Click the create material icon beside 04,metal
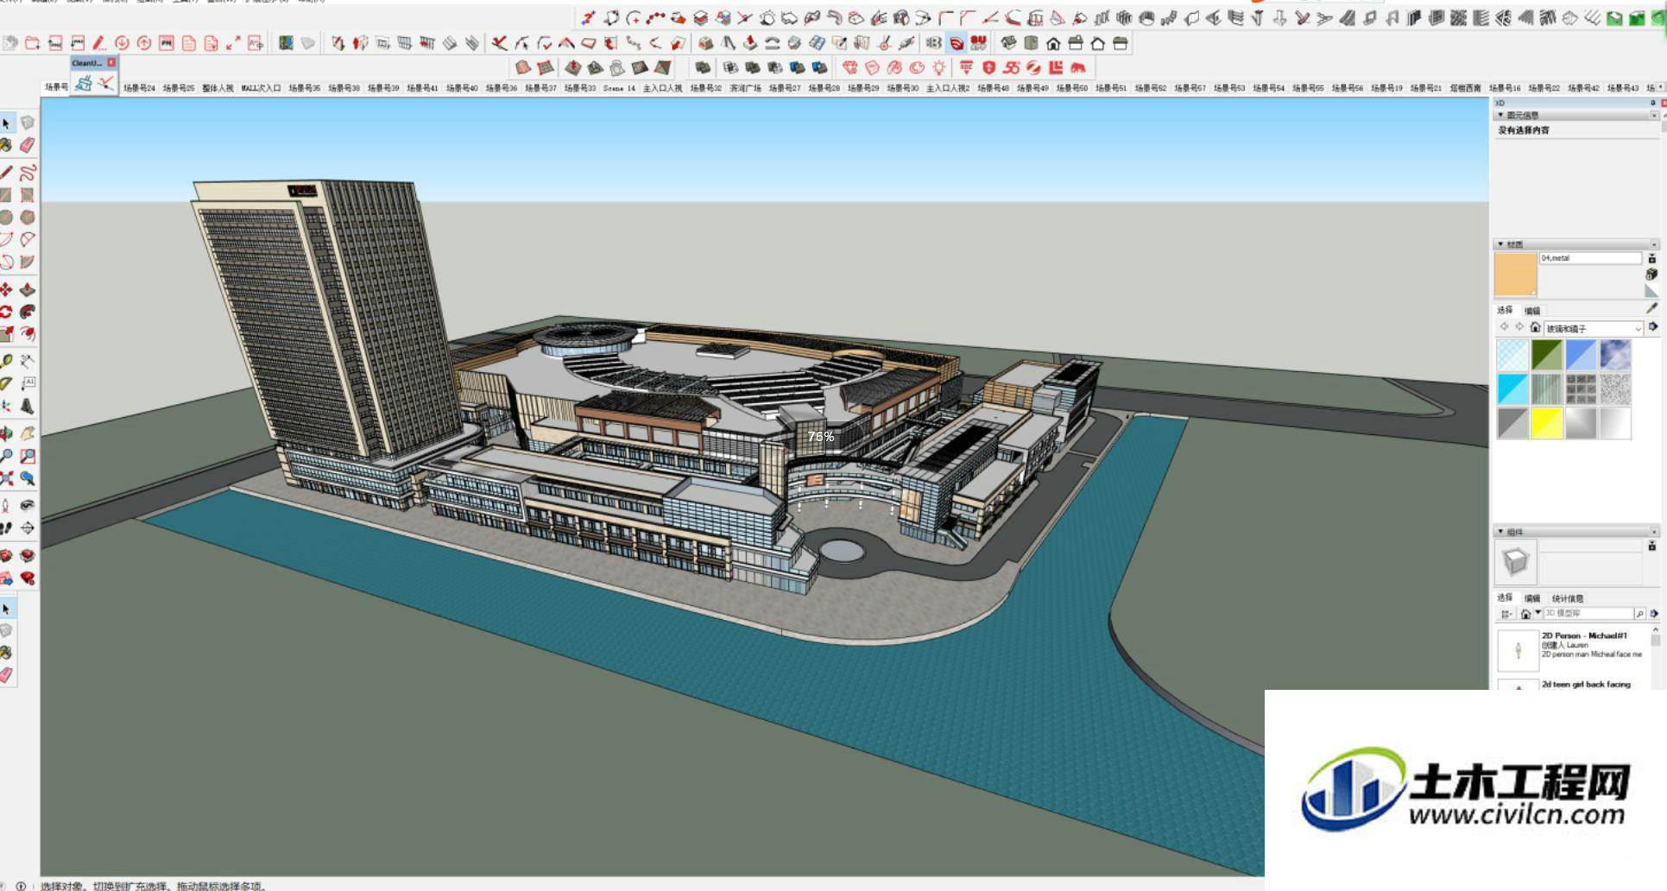This screenshot has height=891, width=1667. (1651, 274)
